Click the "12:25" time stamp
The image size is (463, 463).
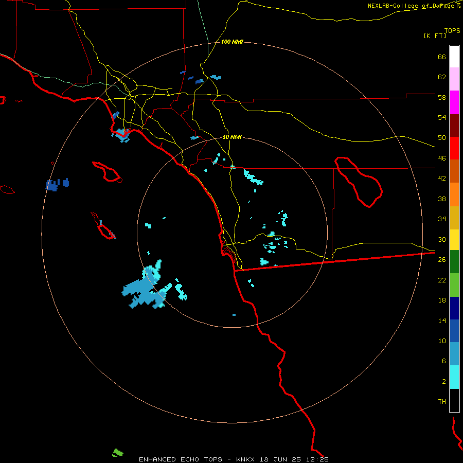coord(317,459)
